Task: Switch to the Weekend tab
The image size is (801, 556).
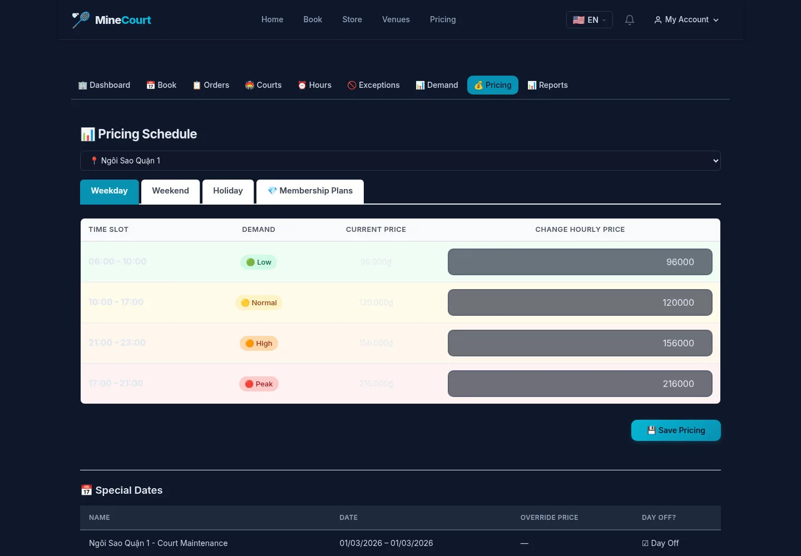Action: (171, 191)
